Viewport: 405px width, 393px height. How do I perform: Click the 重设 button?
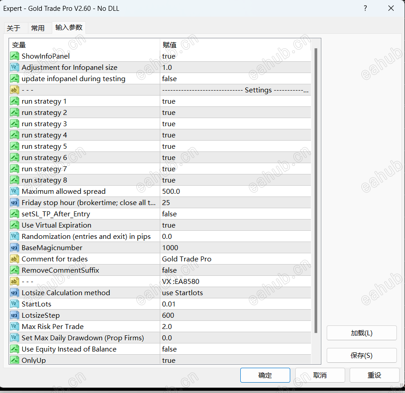374,375
